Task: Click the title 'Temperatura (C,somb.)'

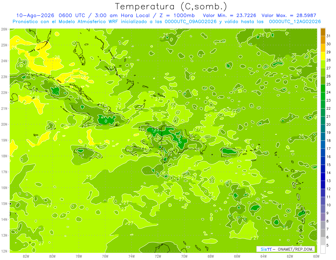Action: pos(171,6)
